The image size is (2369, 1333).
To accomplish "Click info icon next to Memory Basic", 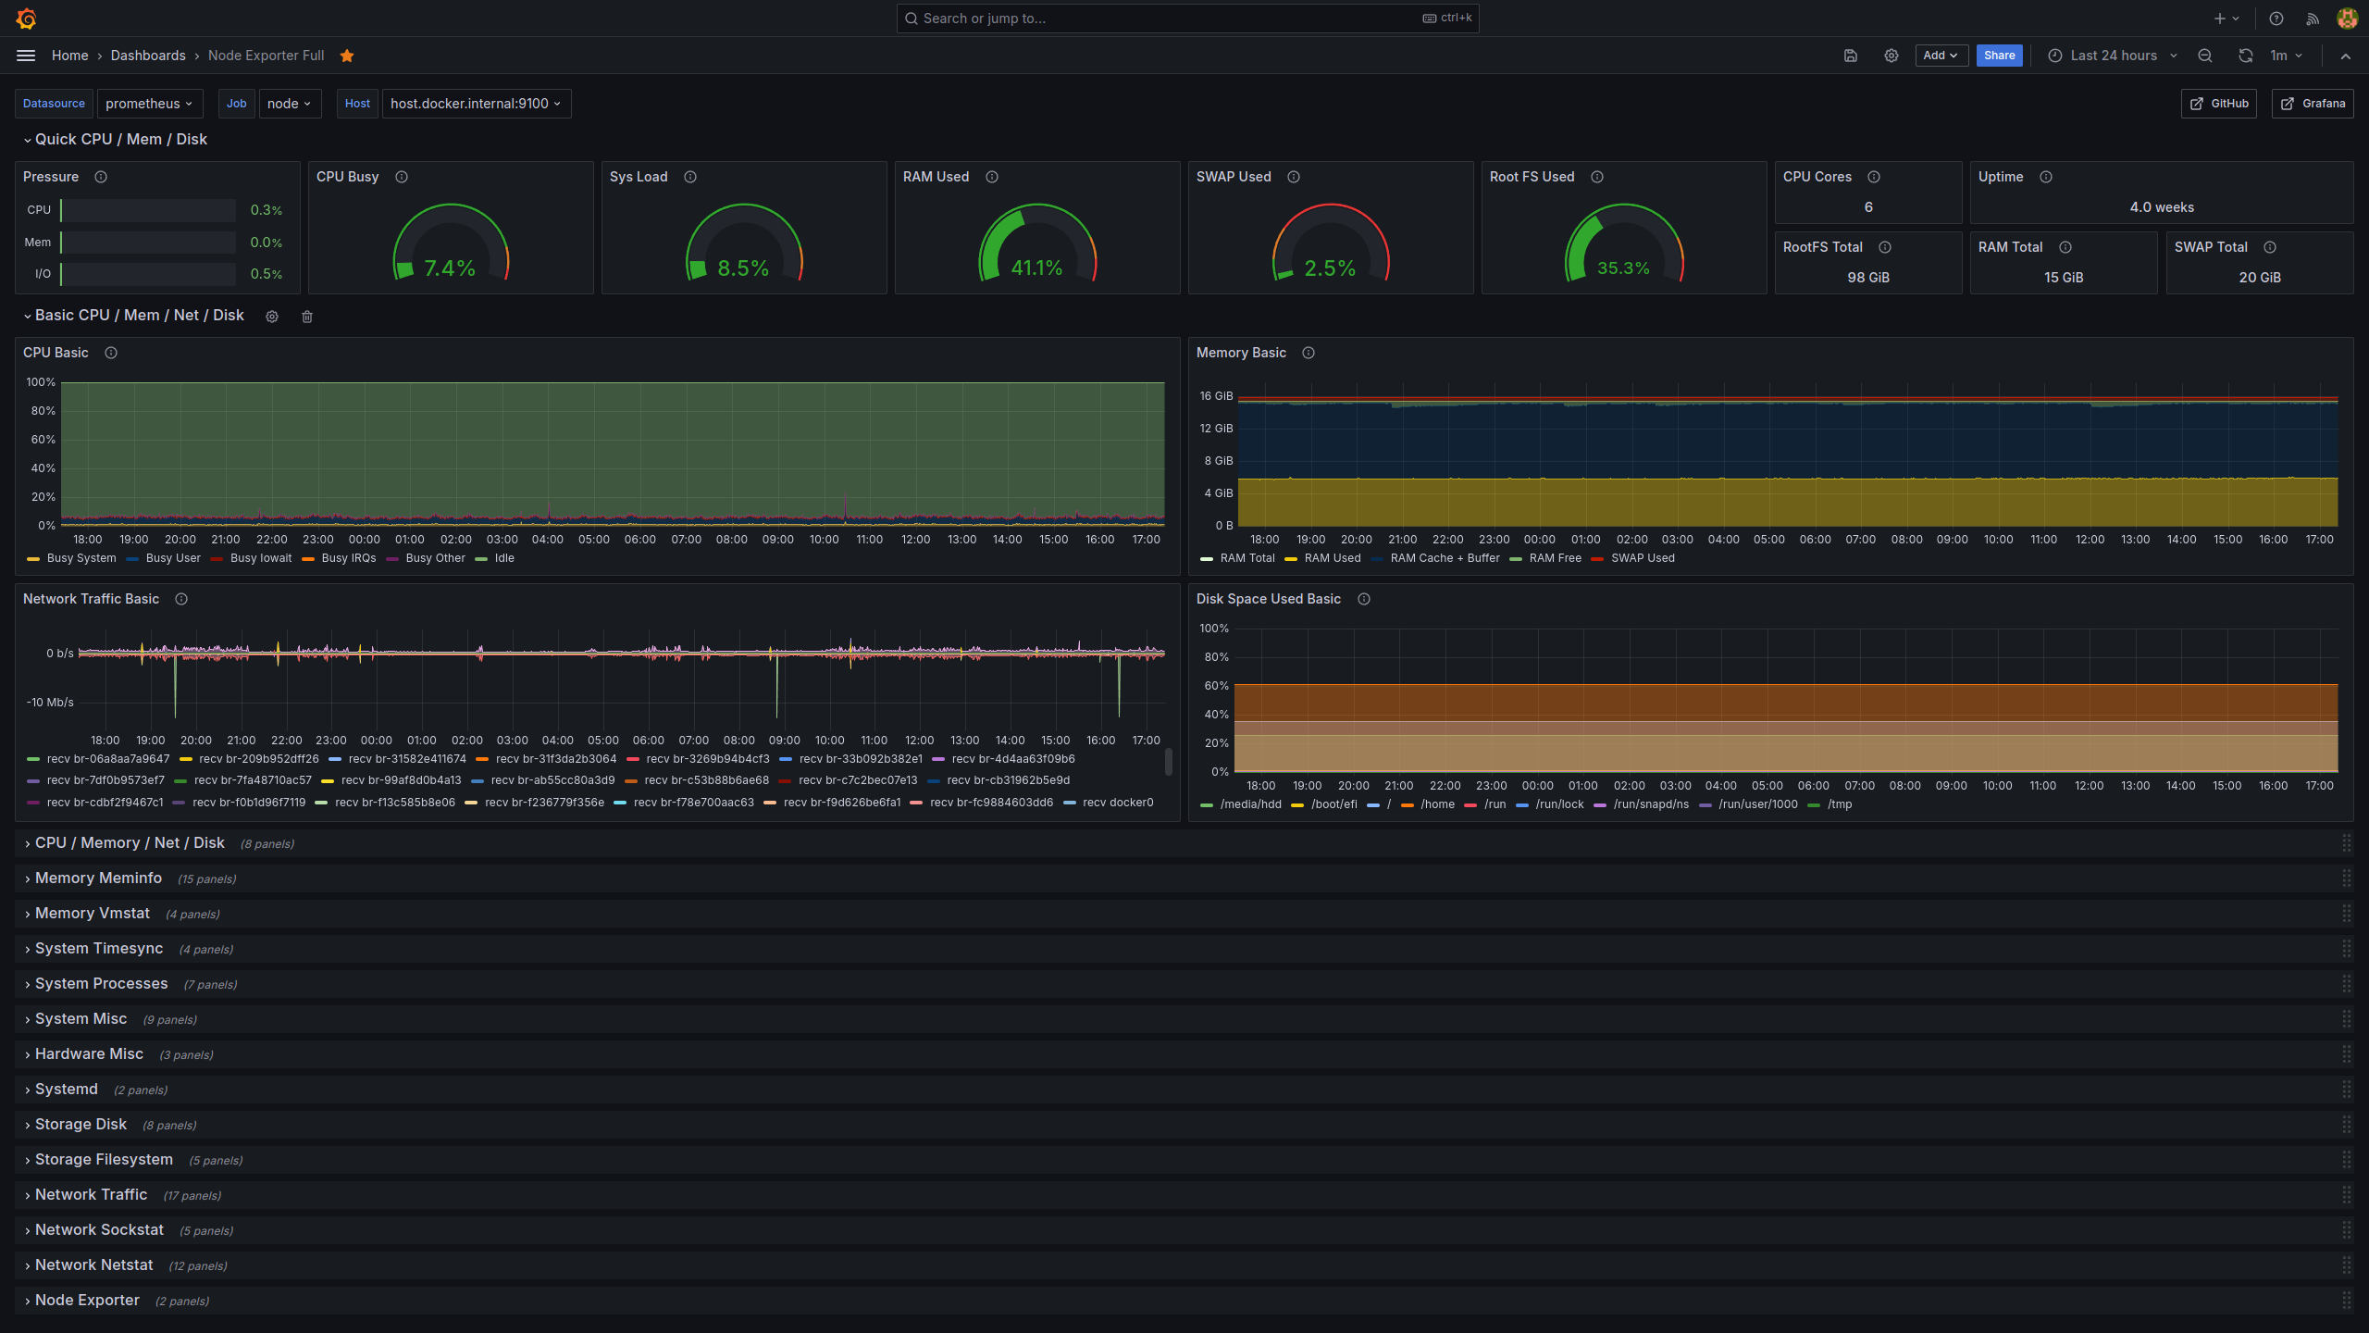I will [x=1309, y=353].
